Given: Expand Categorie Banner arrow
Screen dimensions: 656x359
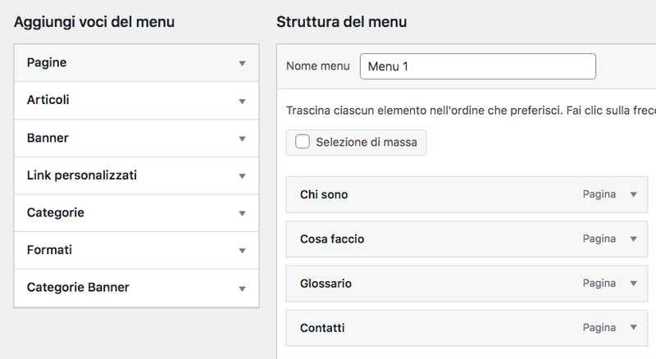Looking at the screenshot, I should (242, 289).
